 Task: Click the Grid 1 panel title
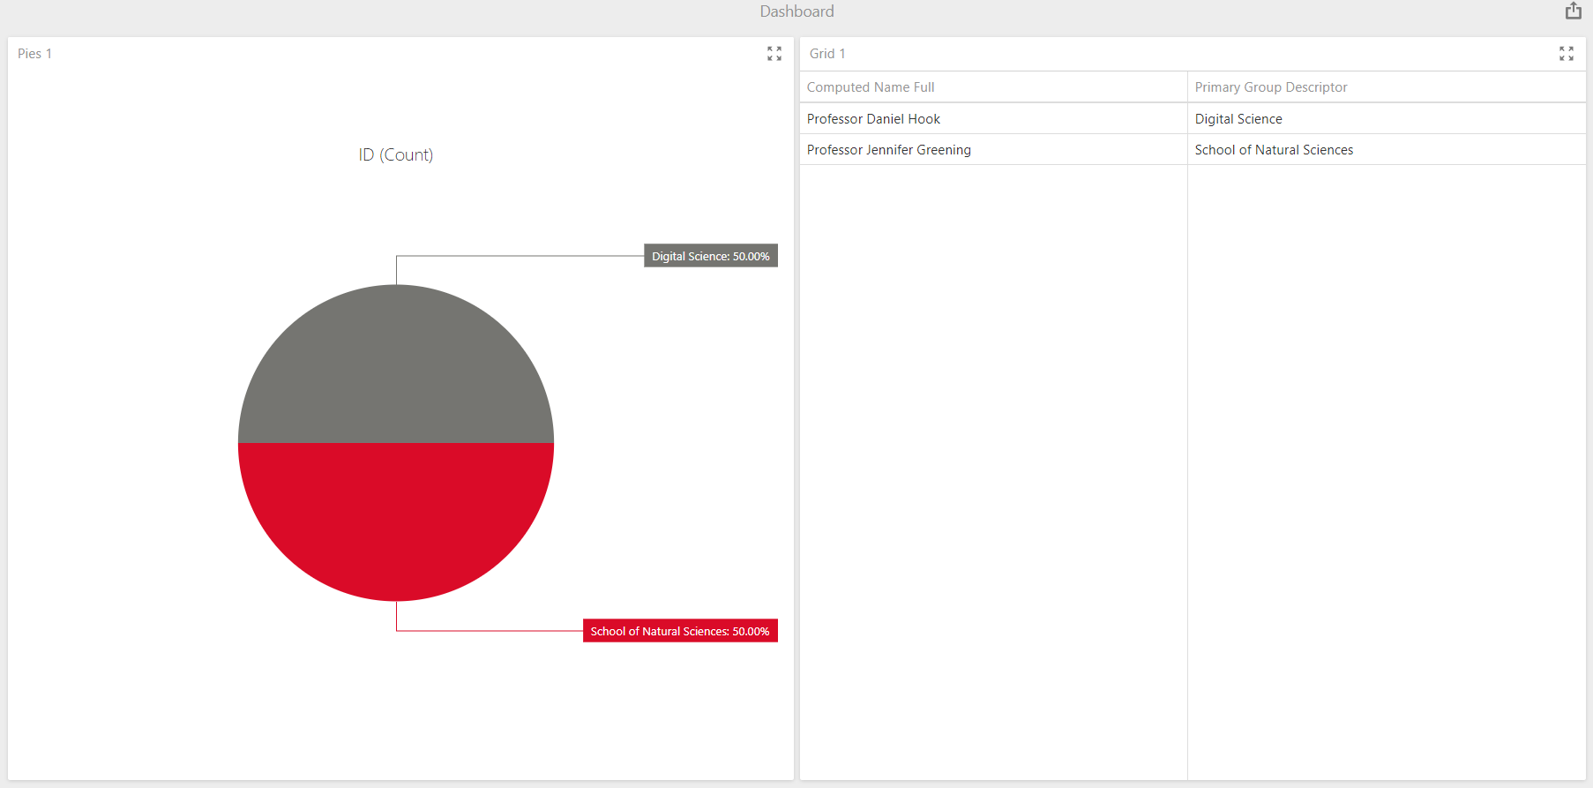point(826,54)
